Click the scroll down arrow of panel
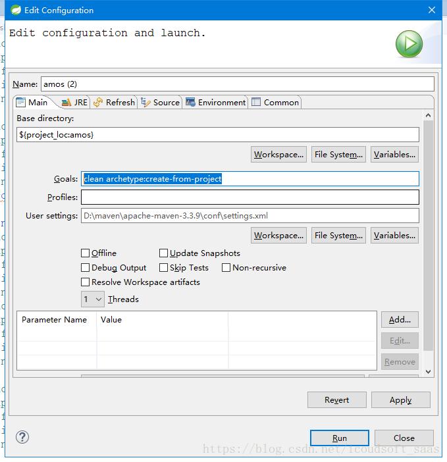The image size is (447, 462). tap(429, 372)
